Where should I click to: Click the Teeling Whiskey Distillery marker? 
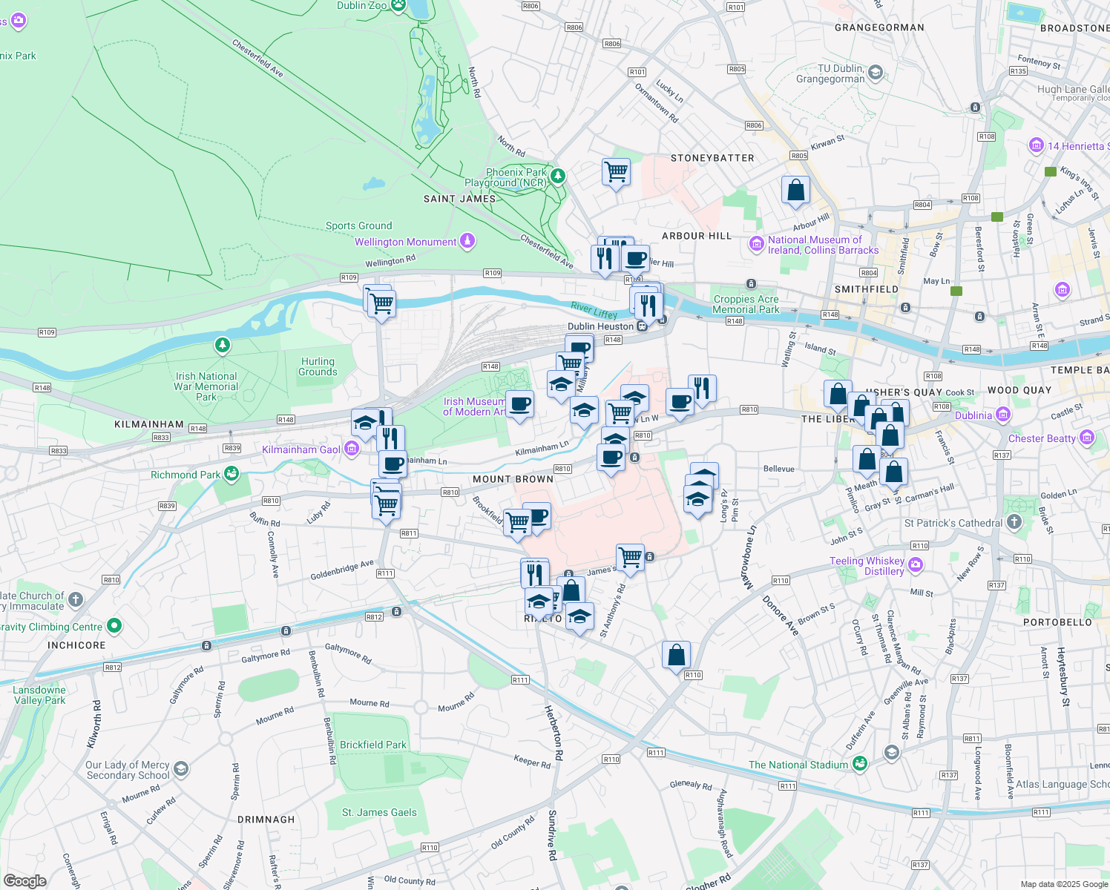point(915,564)
